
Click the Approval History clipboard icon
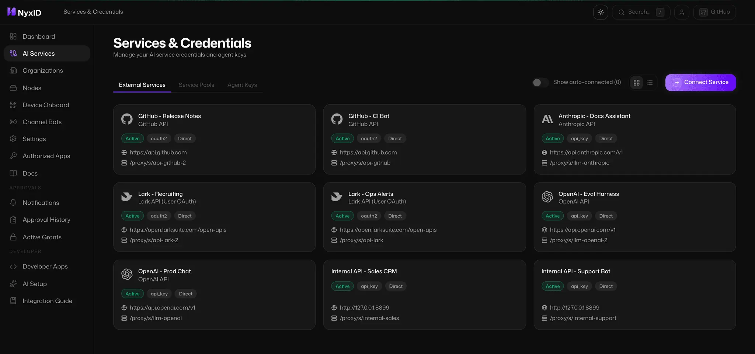click(13, 220)
